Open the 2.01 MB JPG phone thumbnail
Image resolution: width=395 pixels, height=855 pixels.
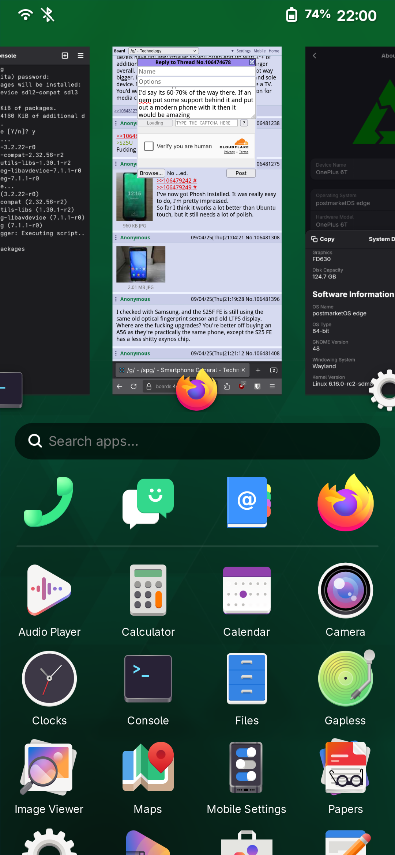[x=141, y=264]
